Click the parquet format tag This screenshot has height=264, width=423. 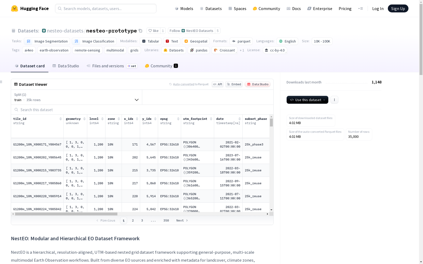click(241, 41)
